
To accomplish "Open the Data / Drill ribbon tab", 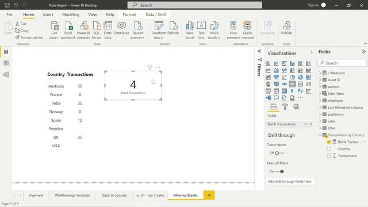I will pos(156,14).
